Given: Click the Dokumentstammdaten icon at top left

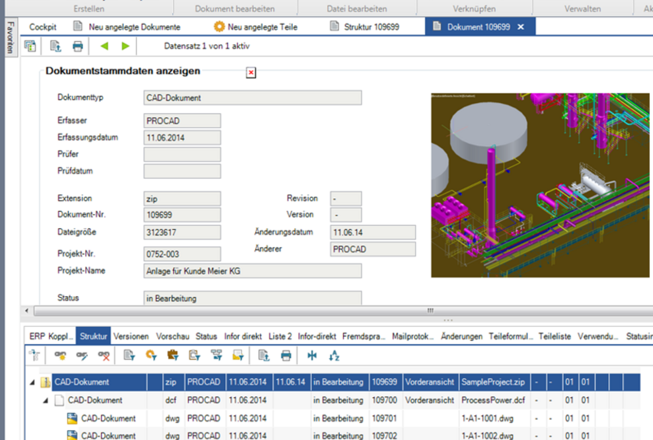Looking at the screenshot, I should [x=30, y=46].
